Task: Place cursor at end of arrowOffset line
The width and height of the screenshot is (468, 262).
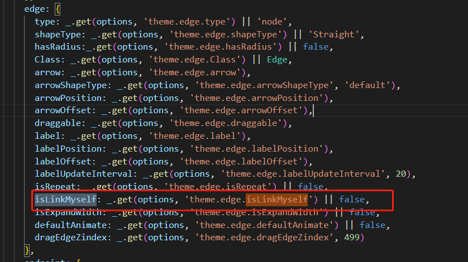Action: (313, 110)
